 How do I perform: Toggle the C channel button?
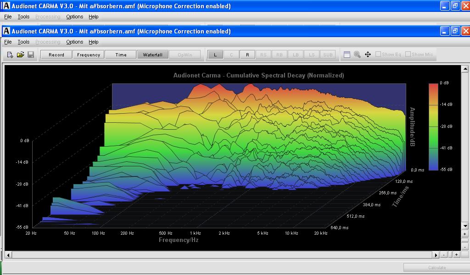(231, 55)
